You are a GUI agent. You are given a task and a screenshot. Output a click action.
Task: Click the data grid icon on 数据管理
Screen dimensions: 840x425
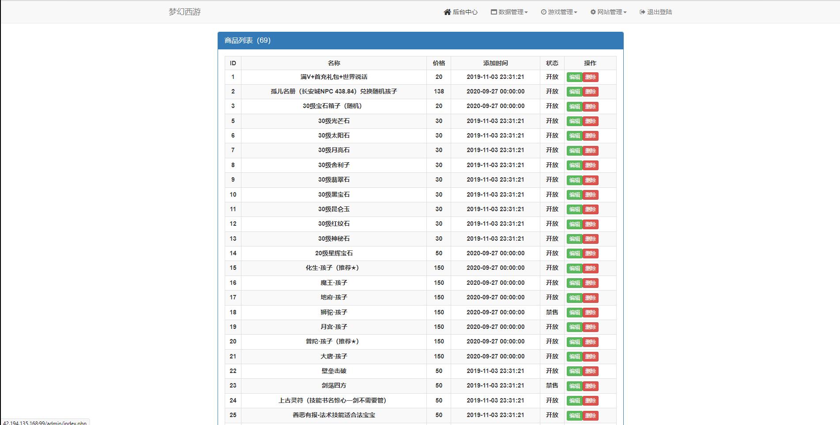pos(493,12)
